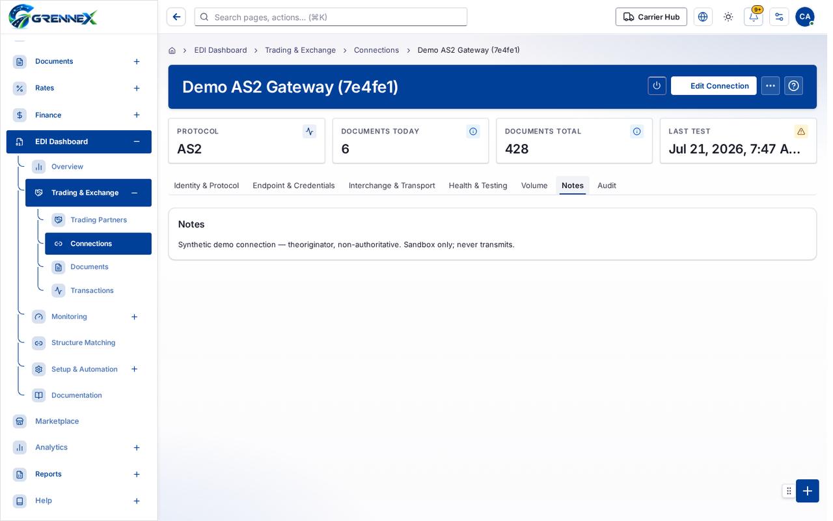Image resolution: width=833 pixels, height=521 pixels.
Task: Open the settings sliders icon
Action: [x=779, y=17]
